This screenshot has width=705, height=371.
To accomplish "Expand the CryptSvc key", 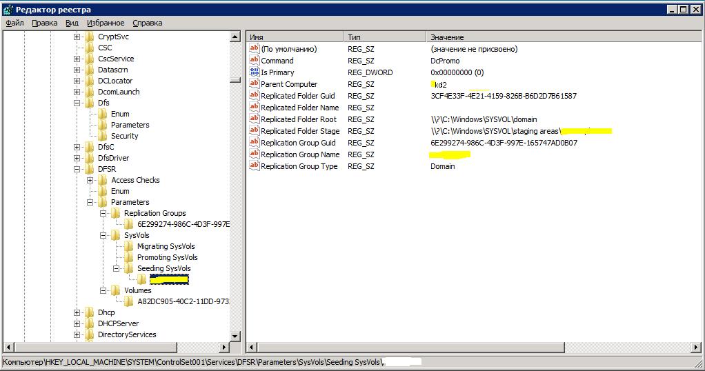I will coord(77,37).
